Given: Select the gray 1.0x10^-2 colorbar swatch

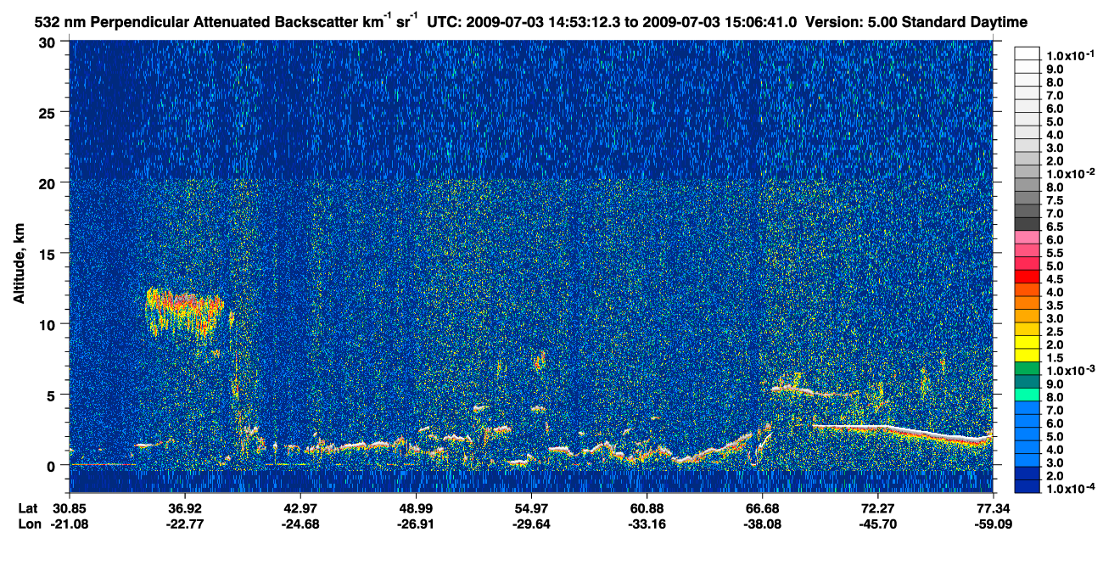Looking at the screenshot, I should (1027, 172).
